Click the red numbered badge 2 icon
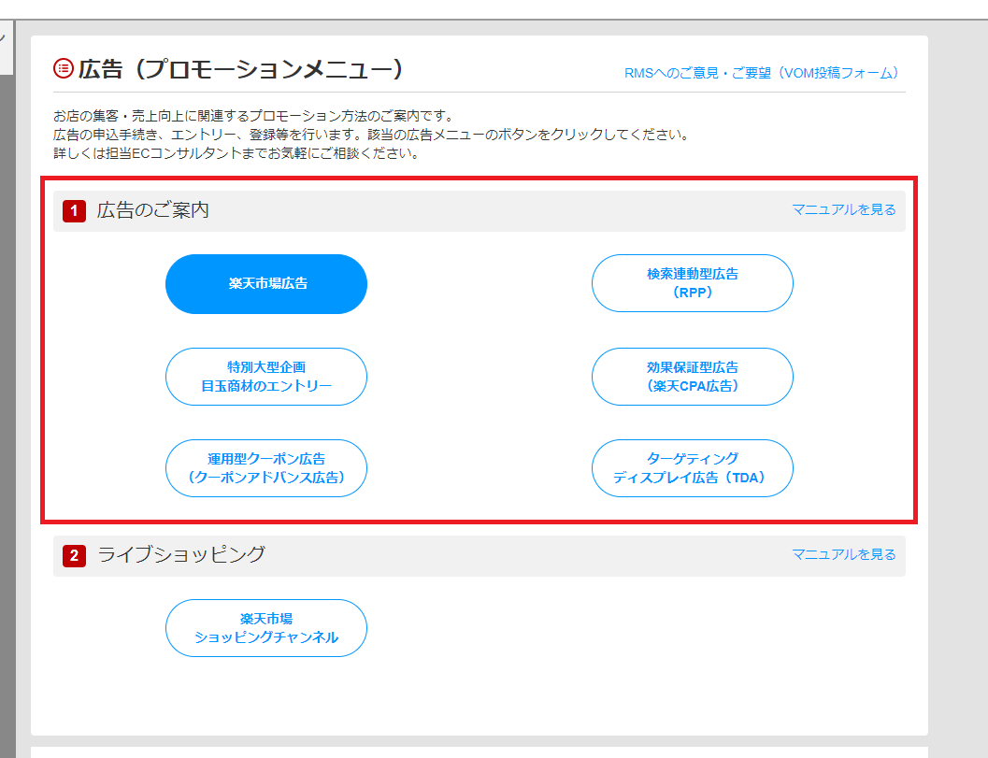 click(73, 554)
